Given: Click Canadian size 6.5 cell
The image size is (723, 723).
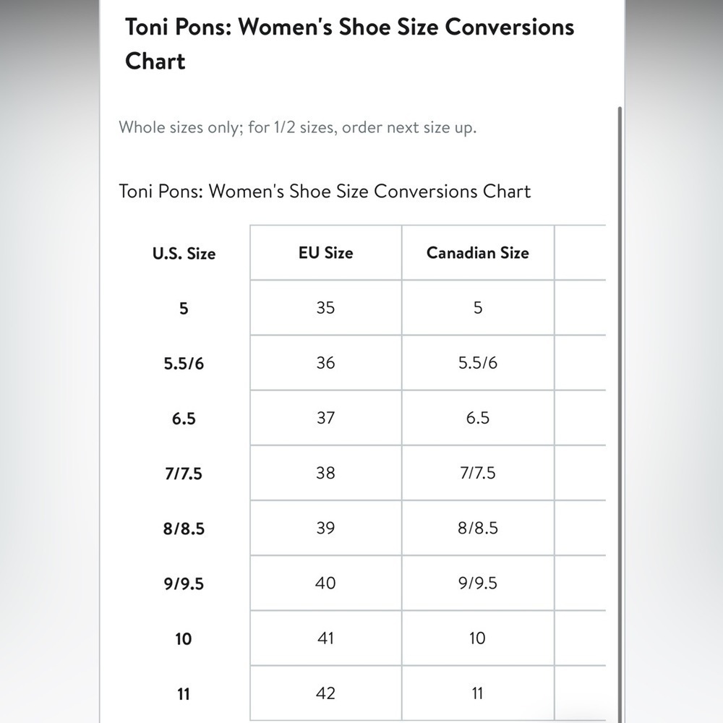Looking at the screenshot, I should point(478,418).
